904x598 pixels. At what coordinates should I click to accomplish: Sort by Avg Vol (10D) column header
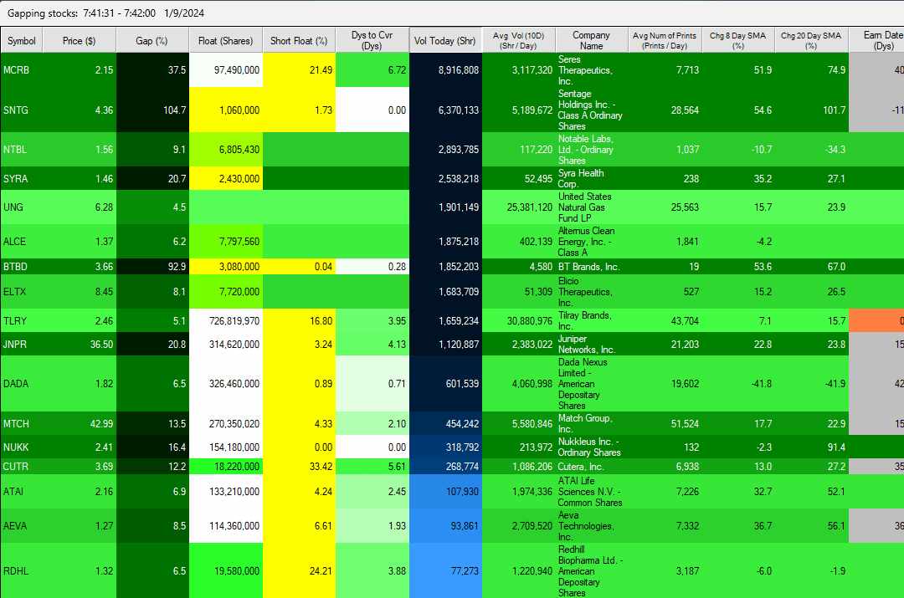click(518, 39)
